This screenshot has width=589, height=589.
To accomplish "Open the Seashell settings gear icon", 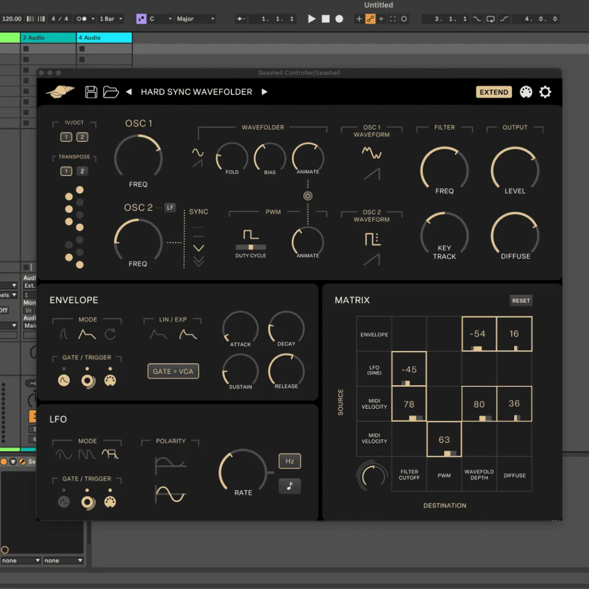I will click(545, 92).
